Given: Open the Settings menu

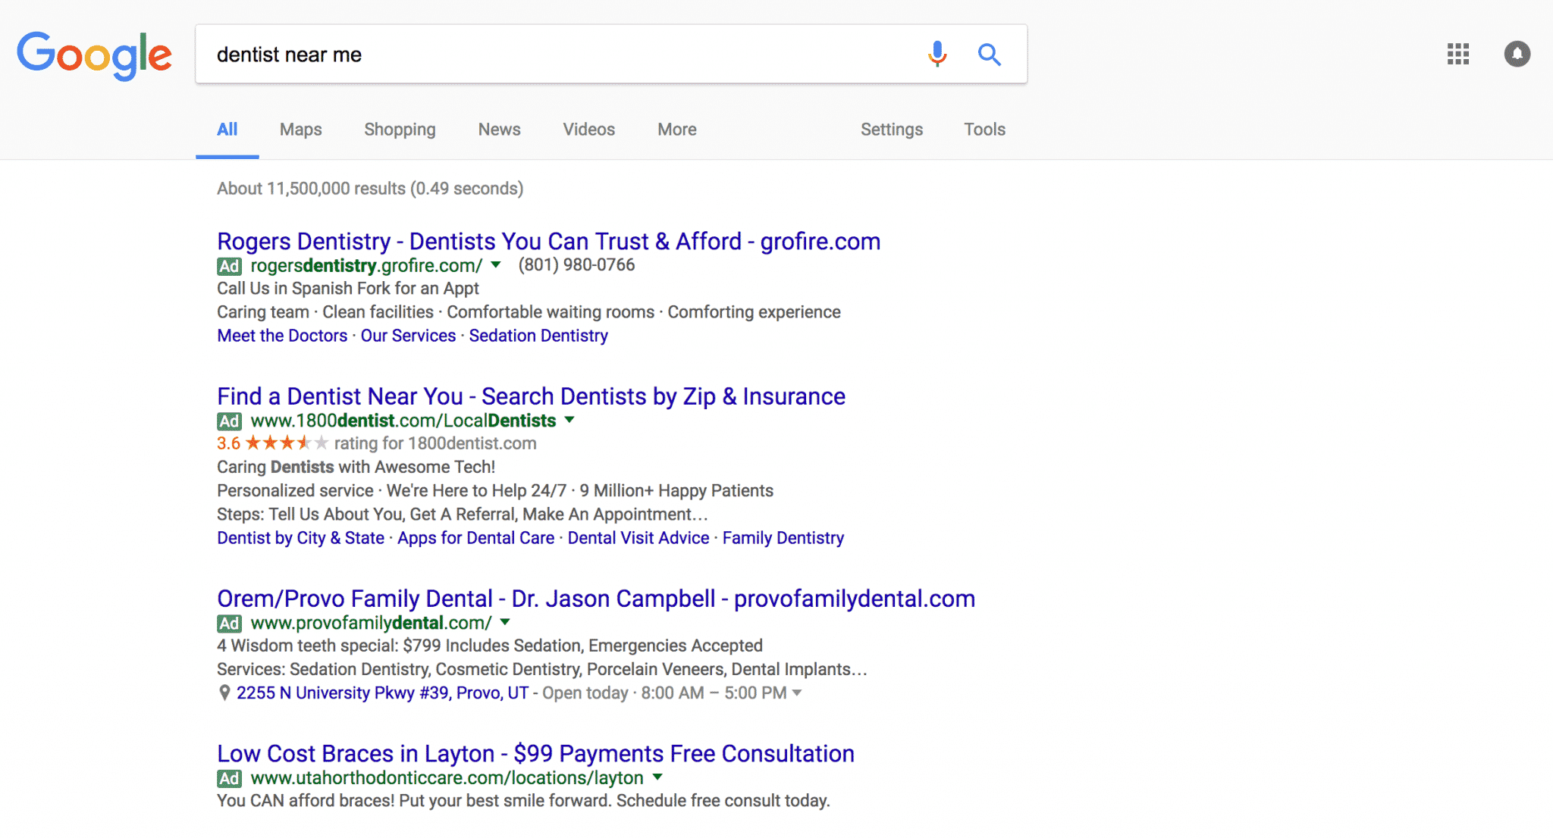Looking at the screenshot, I should [891, 130].
